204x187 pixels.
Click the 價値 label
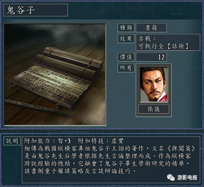126,57
